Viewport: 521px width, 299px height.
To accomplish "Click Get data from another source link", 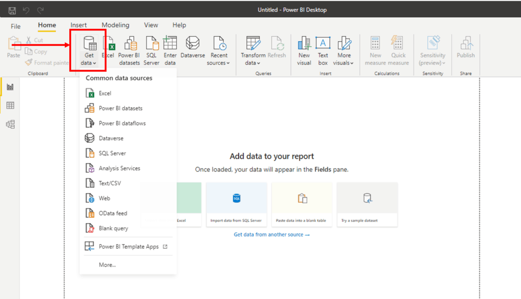I will (x=272, y=234).
